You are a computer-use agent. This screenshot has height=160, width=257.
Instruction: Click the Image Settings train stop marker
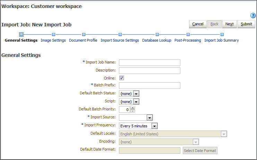[53, 34]
